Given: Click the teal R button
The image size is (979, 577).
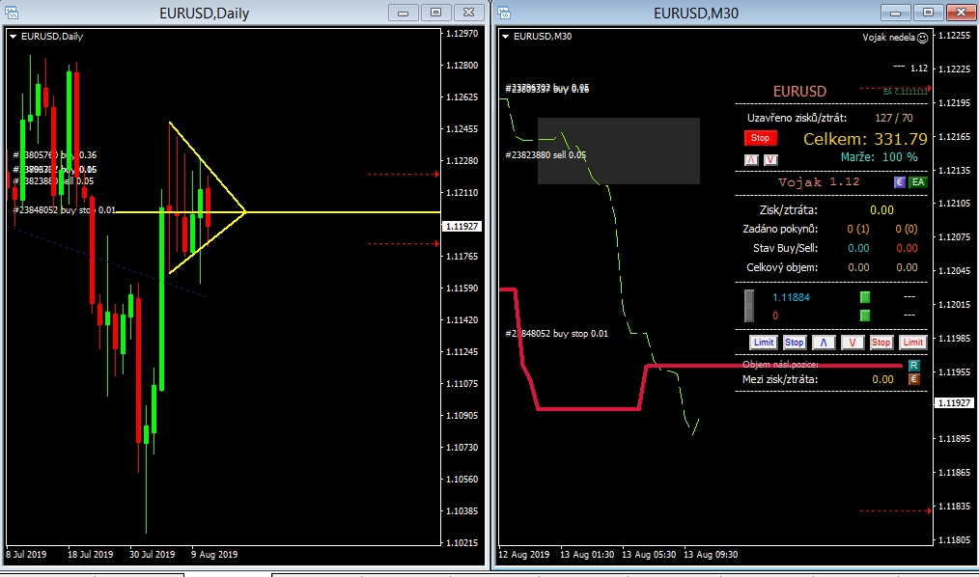Looking at the screenshot, I should tap(913, 366).
